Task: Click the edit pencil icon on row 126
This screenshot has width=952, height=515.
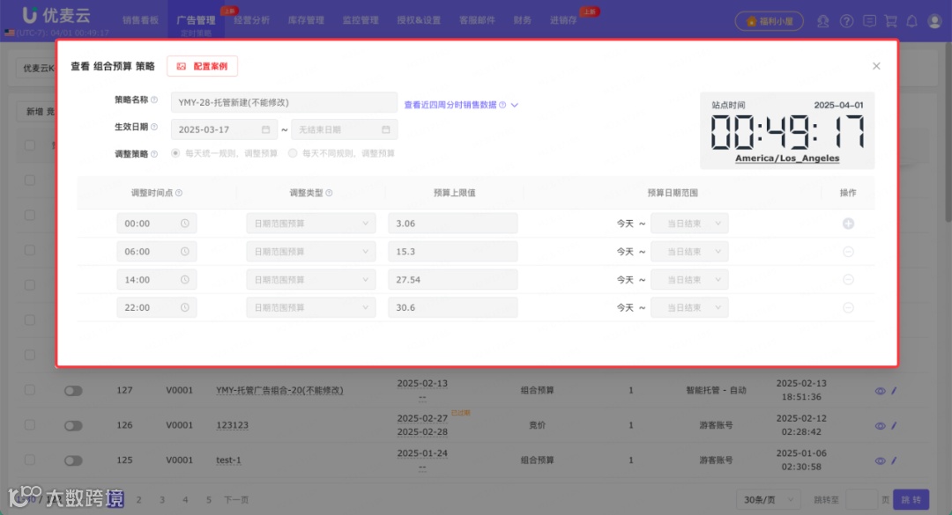Action: click(892, 425)
